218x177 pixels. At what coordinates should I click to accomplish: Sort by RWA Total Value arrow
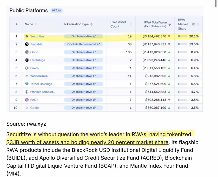click(x=170, y=24)
